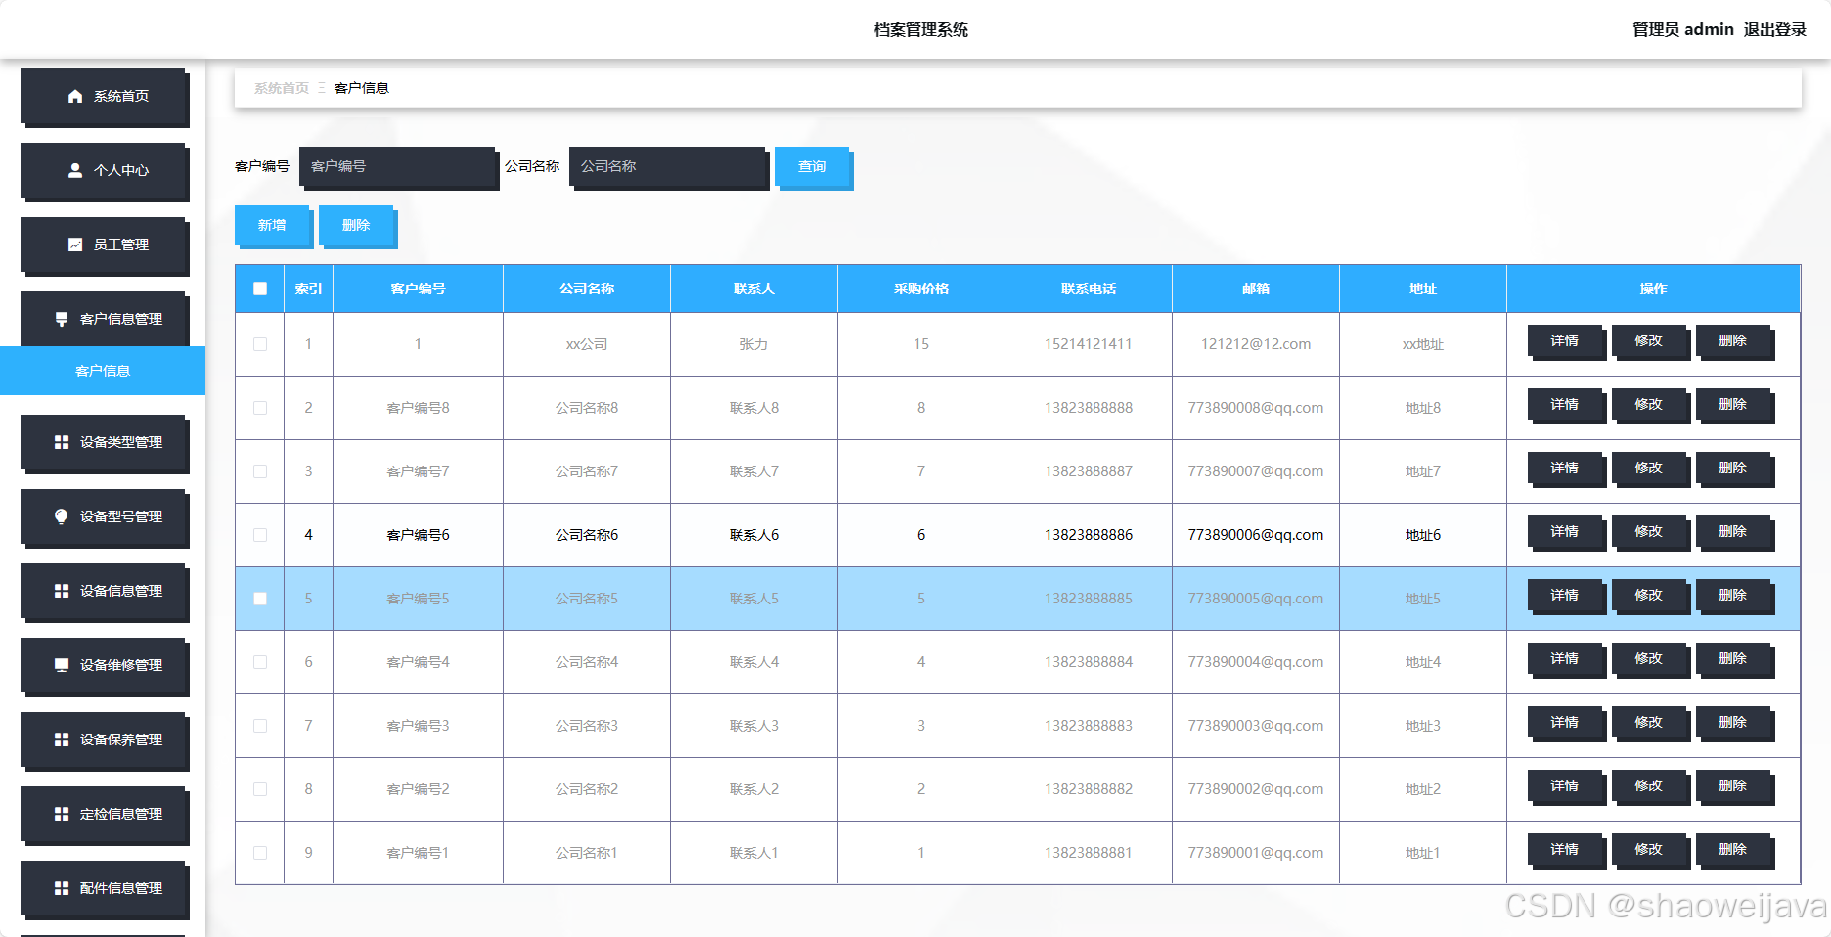Click the 采购价格 column header
The image size is (1831, 937).
(921, 289)
